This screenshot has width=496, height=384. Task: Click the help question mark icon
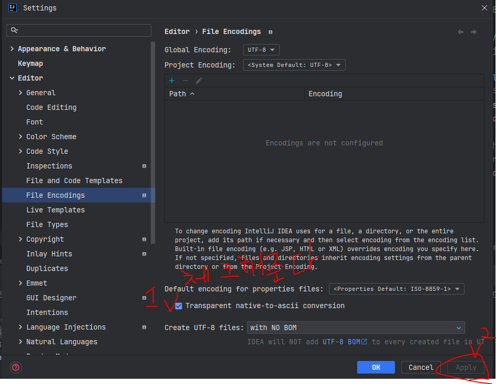pos(16,367)
